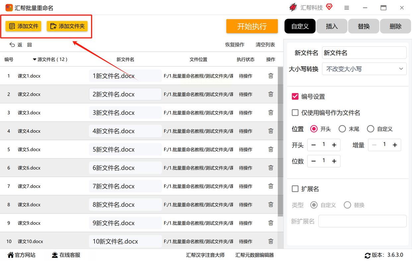Remove 课文8.docx using its trash icon
The width and height of the screenshot is (412, 261).
click(271, 205)
